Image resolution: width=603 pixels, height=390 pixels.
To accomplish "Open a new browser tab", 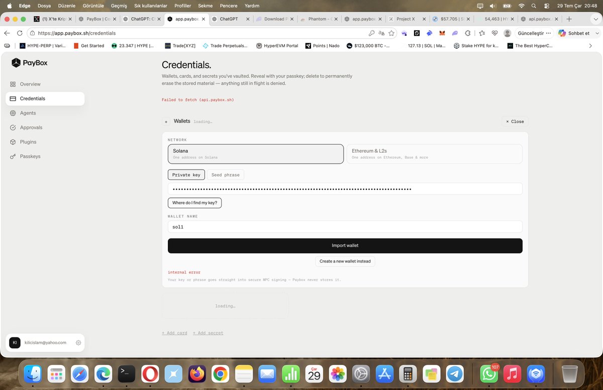I will (x=569, y=19).
